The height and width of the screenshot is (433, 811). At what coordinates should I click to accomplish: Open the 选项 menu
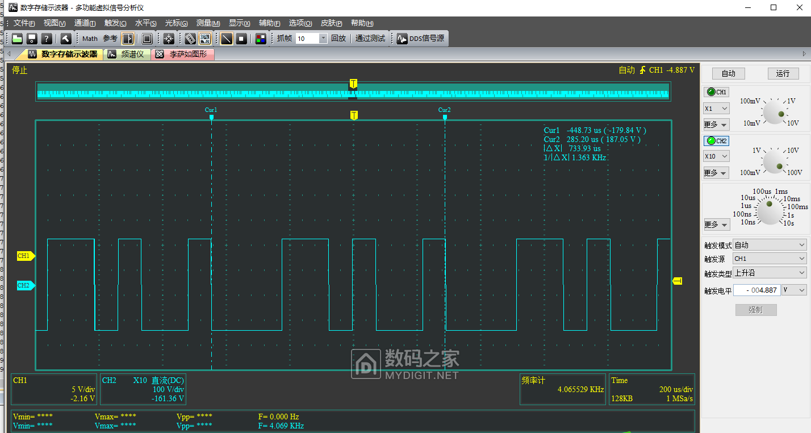[x=300, y=23]
